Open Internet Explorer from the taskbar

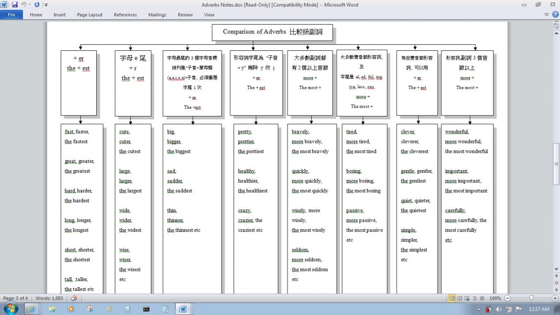(31, 309)
